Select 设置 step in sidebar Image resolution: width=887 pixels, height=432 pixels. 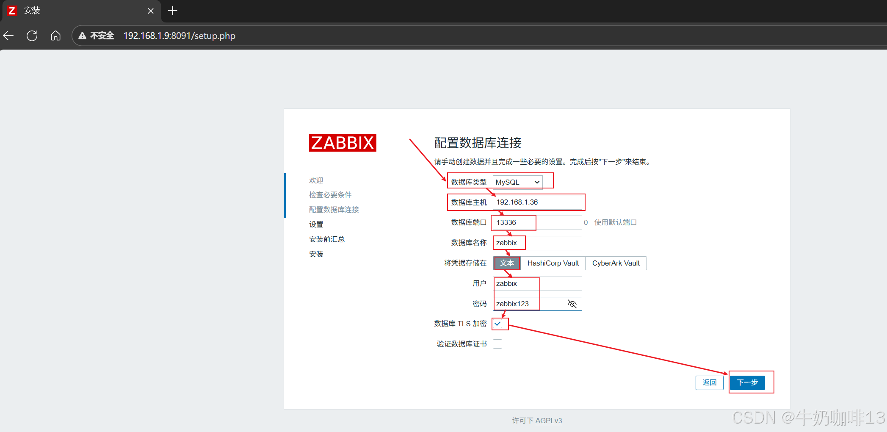pos(316,224)
